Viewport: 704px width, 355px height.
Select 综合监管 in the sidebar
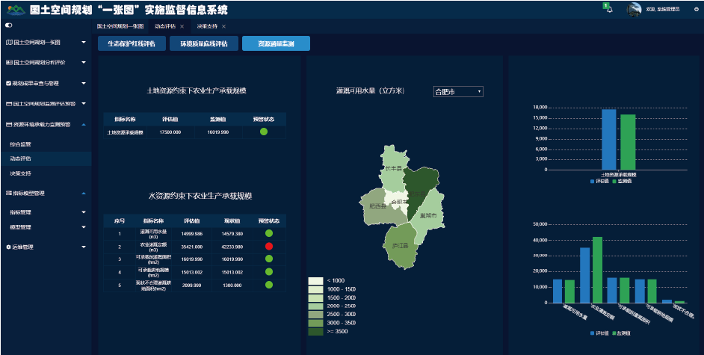pos(21,143)
